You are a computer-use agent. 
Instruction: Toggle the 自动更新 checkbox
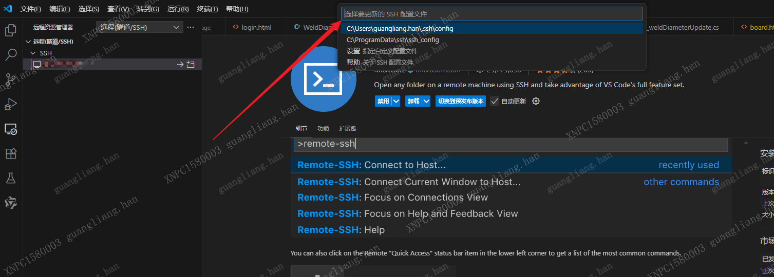coord(494,101)
